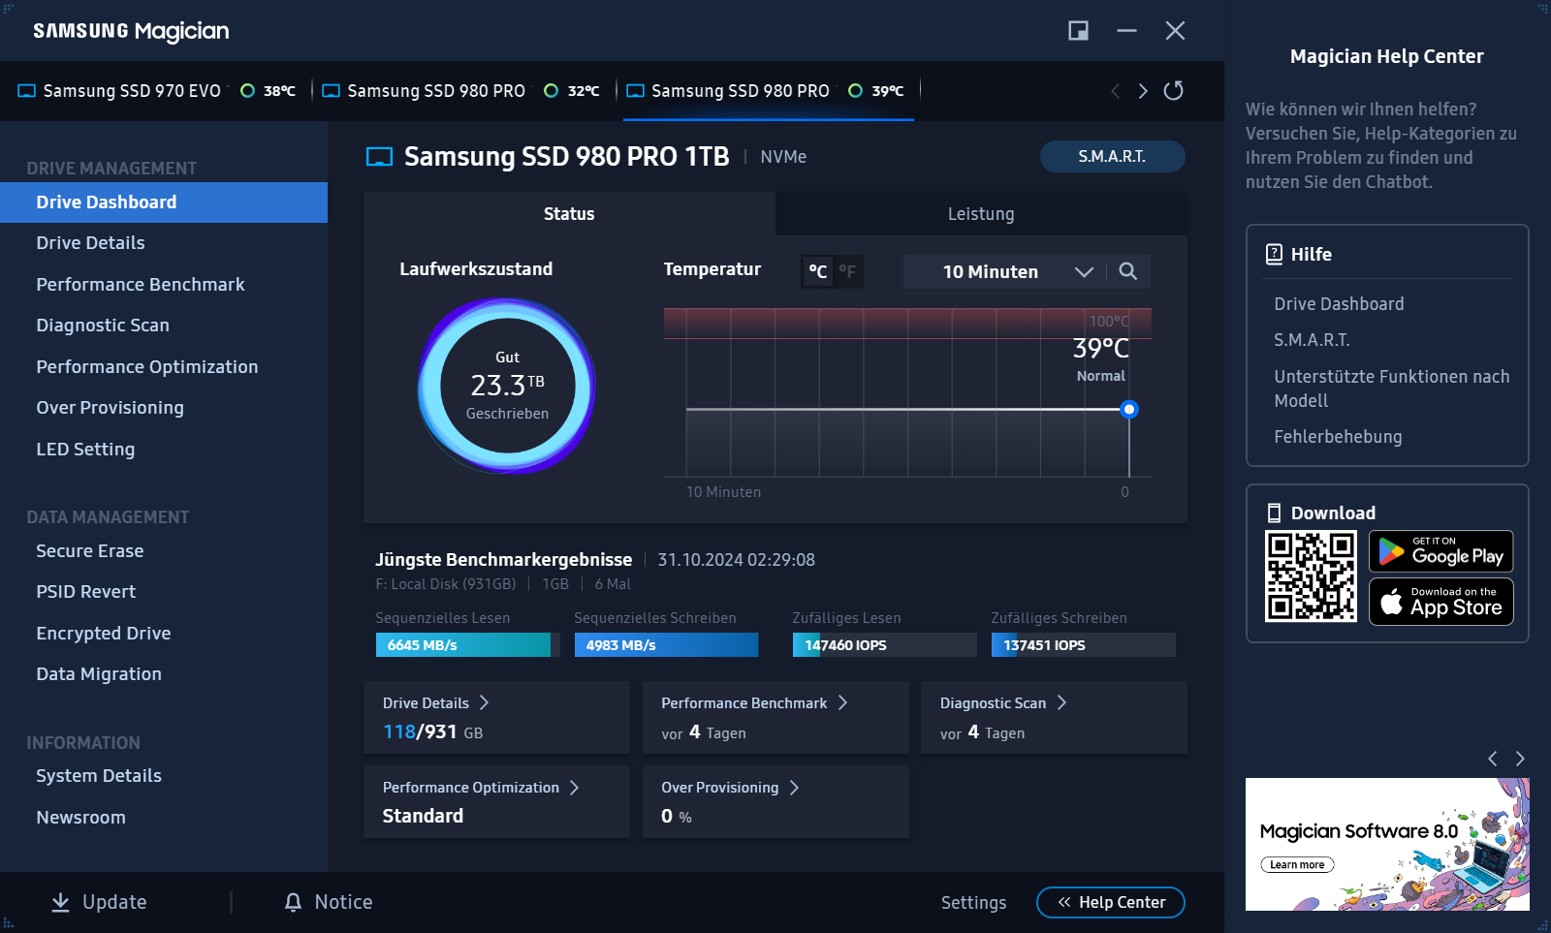
Task: Switch temperature unit to Fahrenheit
Action: tap(847, 272)
